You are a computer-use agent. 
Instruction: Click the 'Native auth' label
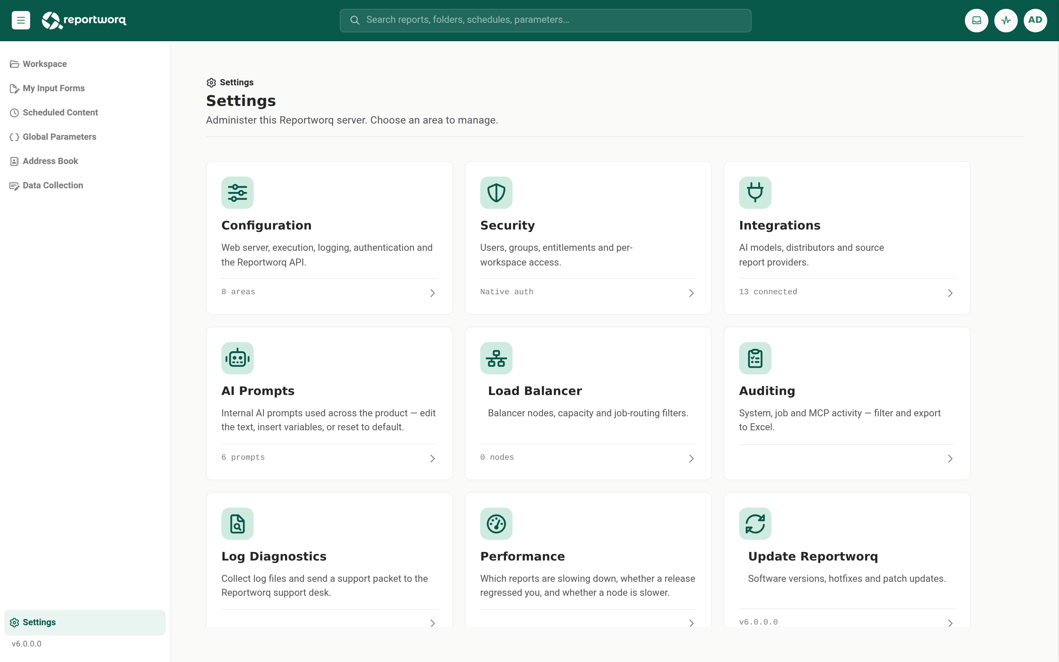(x=506, y=292)
